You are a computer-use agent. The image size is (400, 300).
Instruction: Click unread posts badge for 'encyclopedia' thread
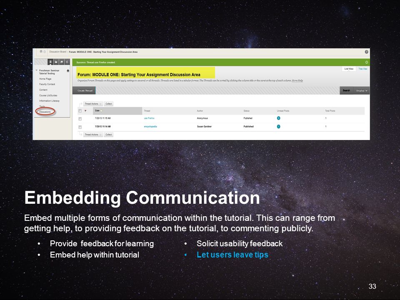(279, 127)
